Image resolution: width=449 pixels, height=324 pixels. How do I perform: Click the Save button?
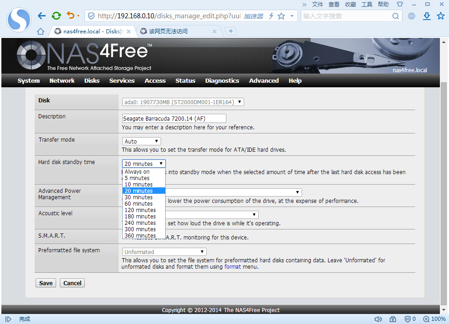pyautogui.click(x=46, y=283)
